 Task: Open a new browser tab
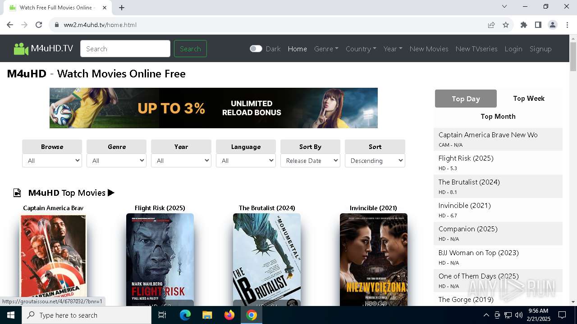pos(122,8)
